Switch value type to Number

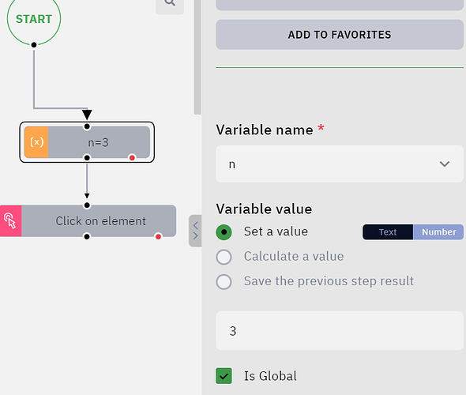[x=438, y=231]
